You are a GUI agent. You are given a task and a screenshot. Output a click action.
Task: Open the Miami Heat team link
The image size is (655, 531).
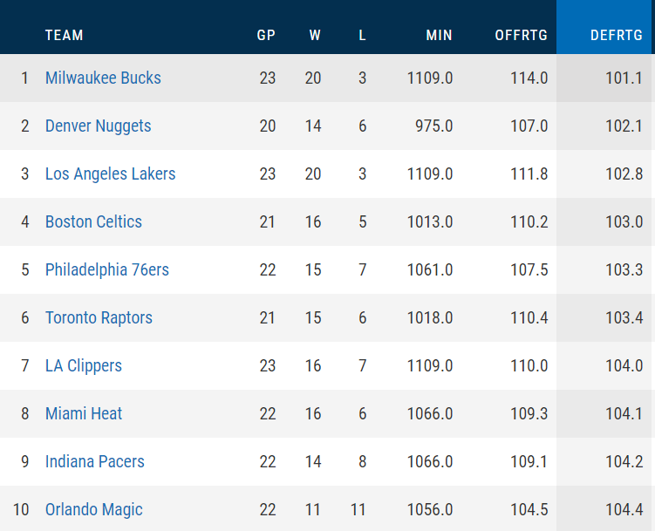click(84, 414)
